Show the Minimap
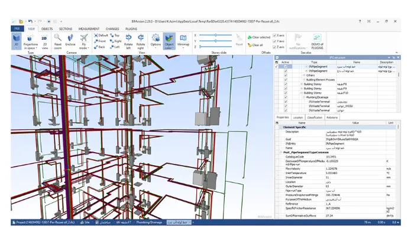Viewport: 408px width, 242px height. 183,41
